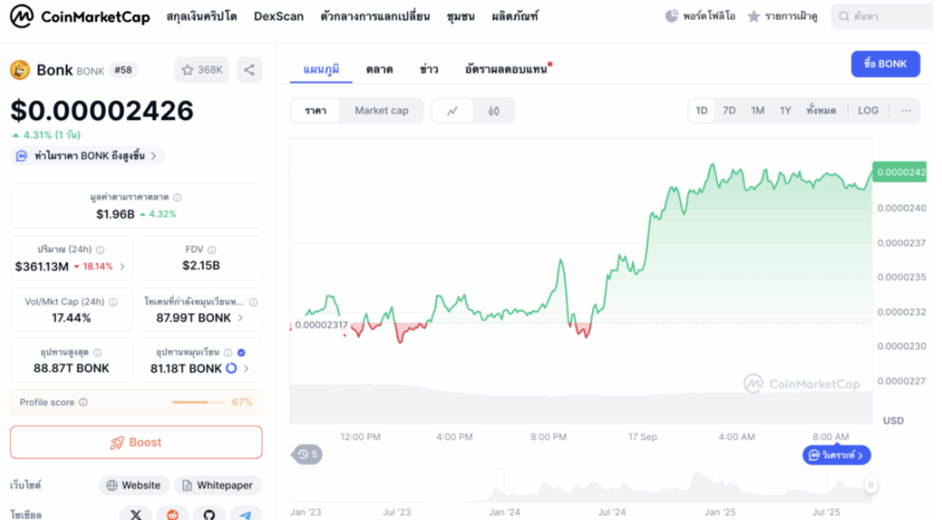Click the portfolio pie chart icon

(x=672, y=16)
